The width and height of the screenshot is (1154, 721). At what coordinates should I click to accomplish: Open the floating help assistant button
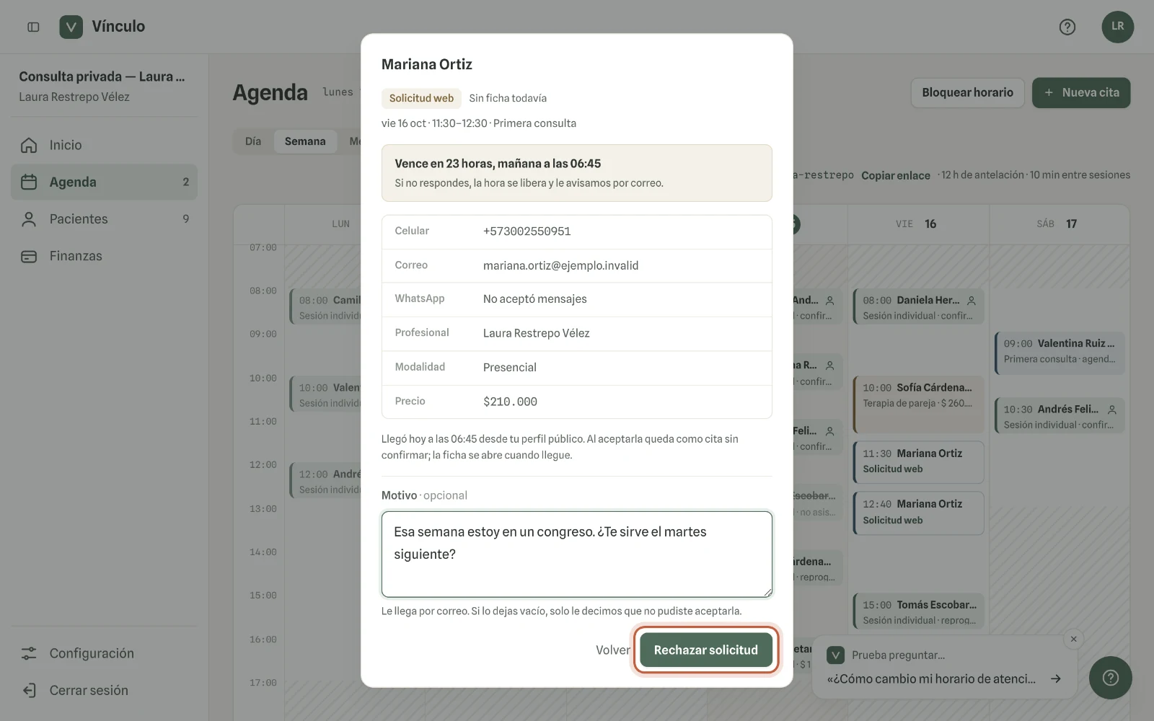click(x=1110, y=678)
